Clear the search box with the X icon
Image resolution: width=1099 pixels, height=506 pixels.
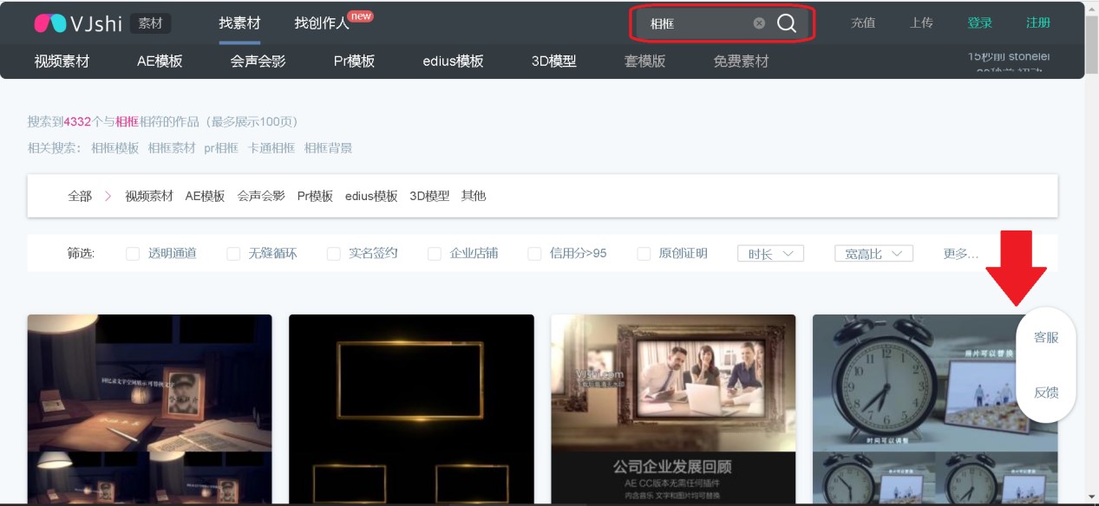pos(759,23)
